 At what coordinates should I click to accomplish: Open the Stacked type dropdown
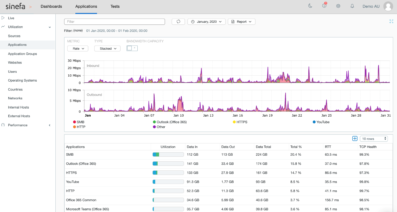pos(107,49)
